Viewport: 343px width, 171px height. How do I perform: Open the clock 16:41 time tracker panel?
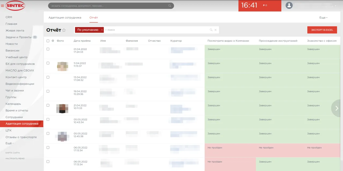[x=249, y=5]
